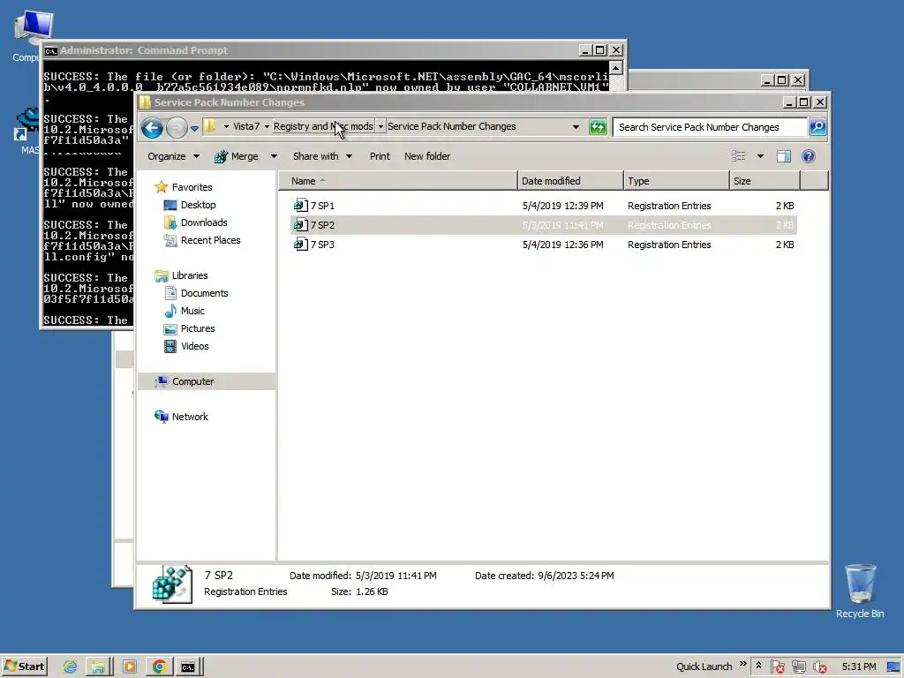Open the Share with menu
Viewport: 904px width, 678px height.
click(322, 156)
